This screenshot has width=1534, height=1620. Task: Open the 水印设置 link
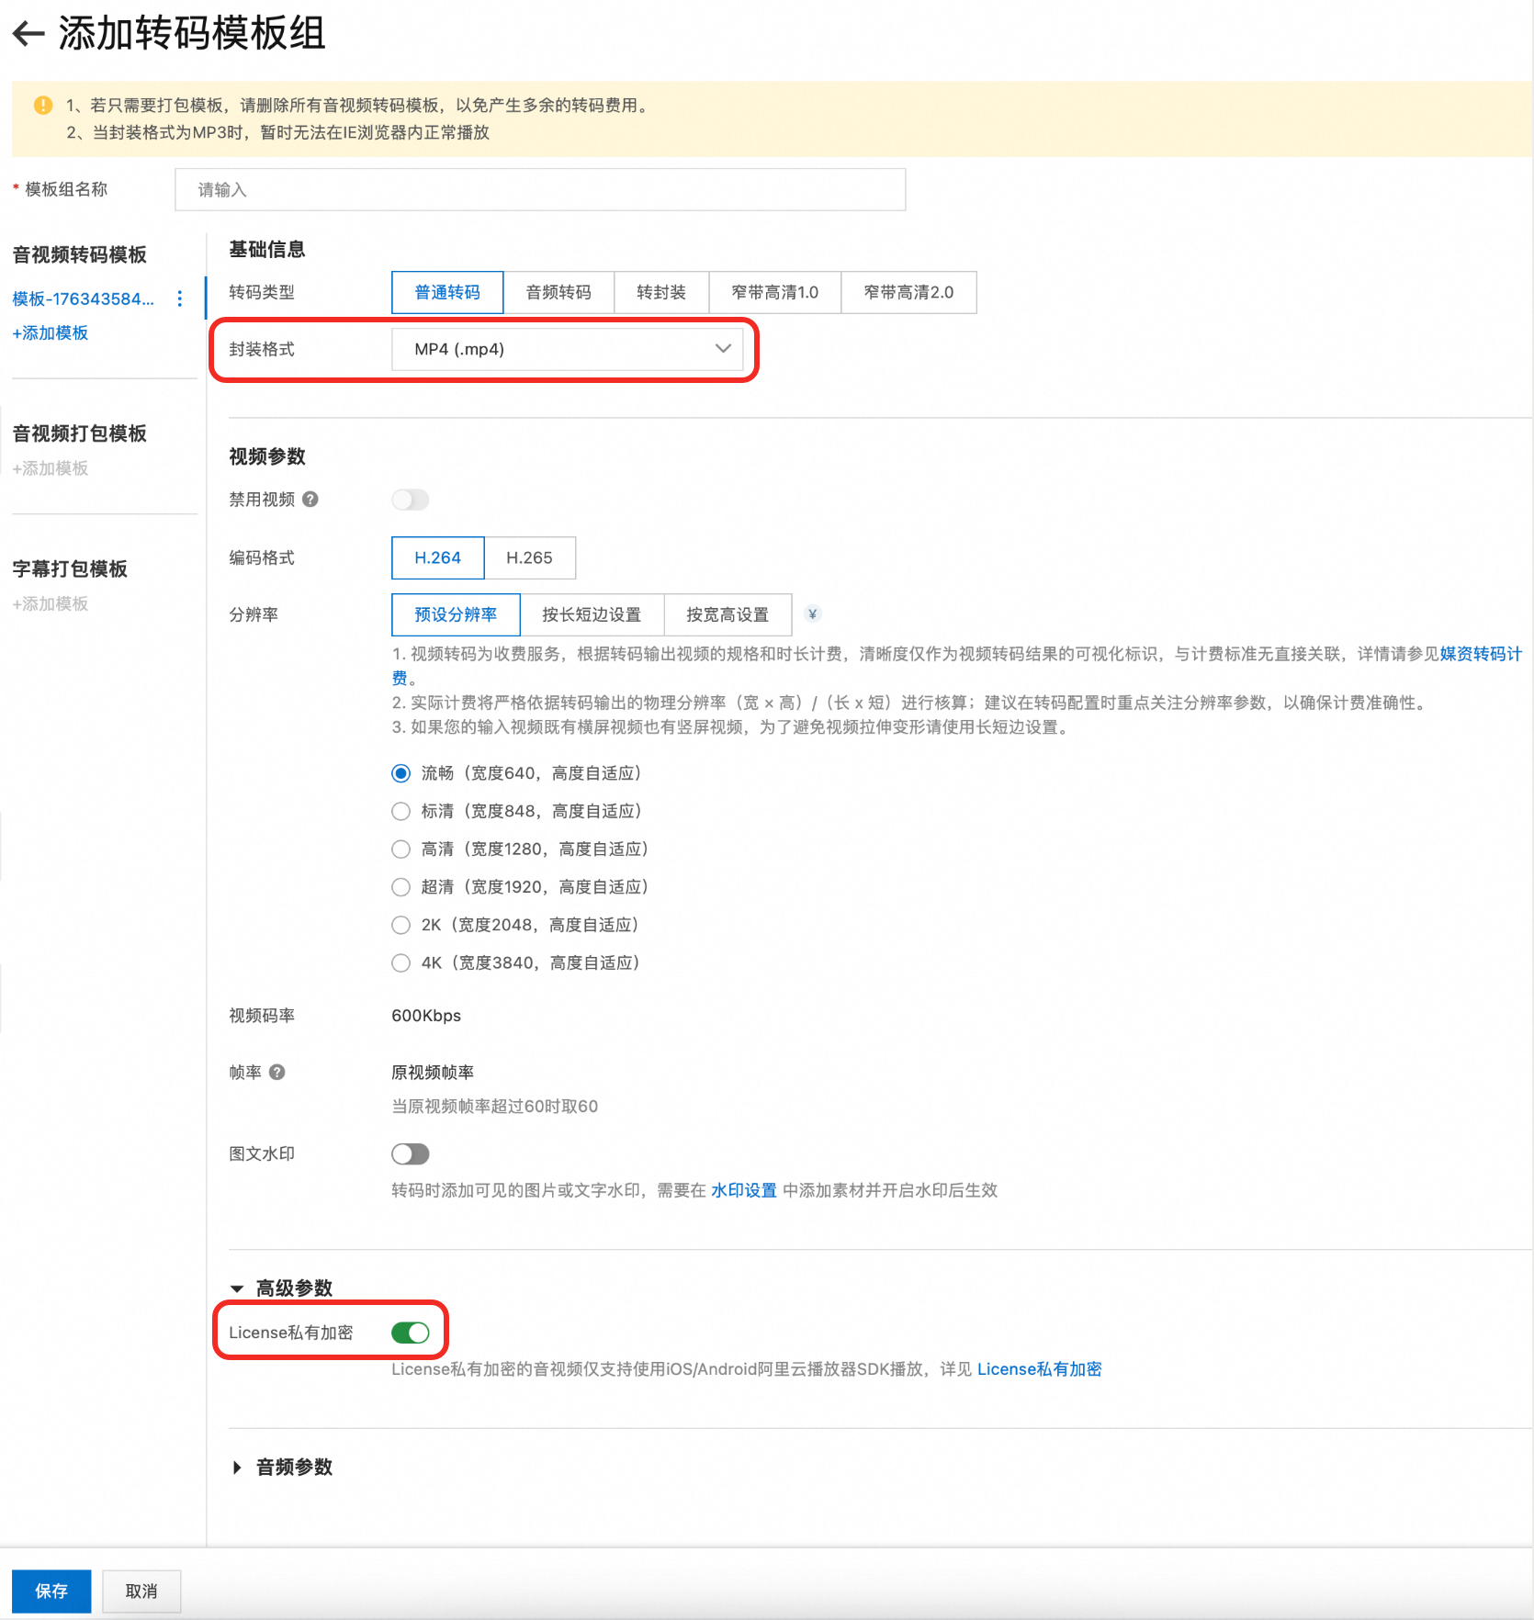[x=744, y=1190]
